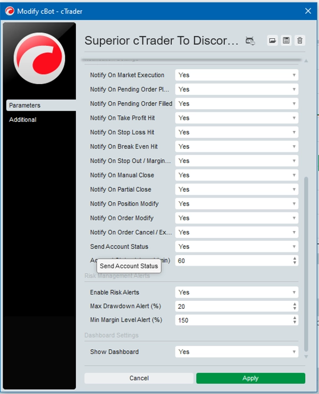319x394 pixels.
Task: Decrease the account status interval value
Action: [x=295, y=263]
